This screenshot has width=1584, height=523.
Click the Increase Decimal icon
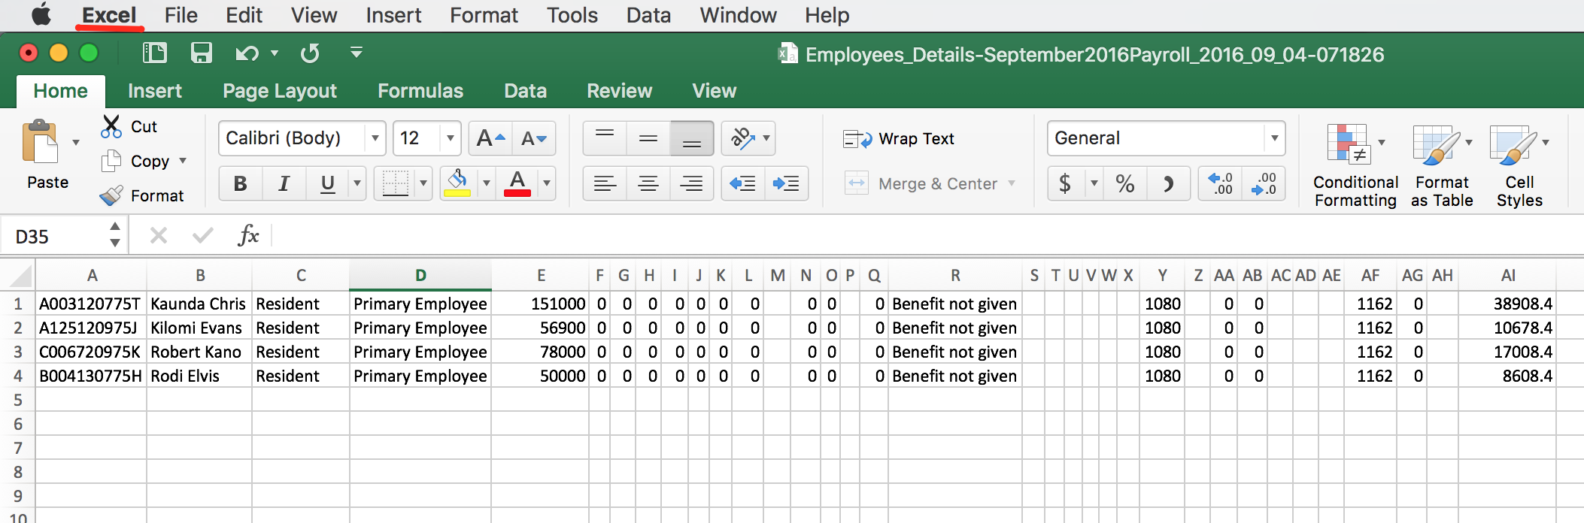1220,183
